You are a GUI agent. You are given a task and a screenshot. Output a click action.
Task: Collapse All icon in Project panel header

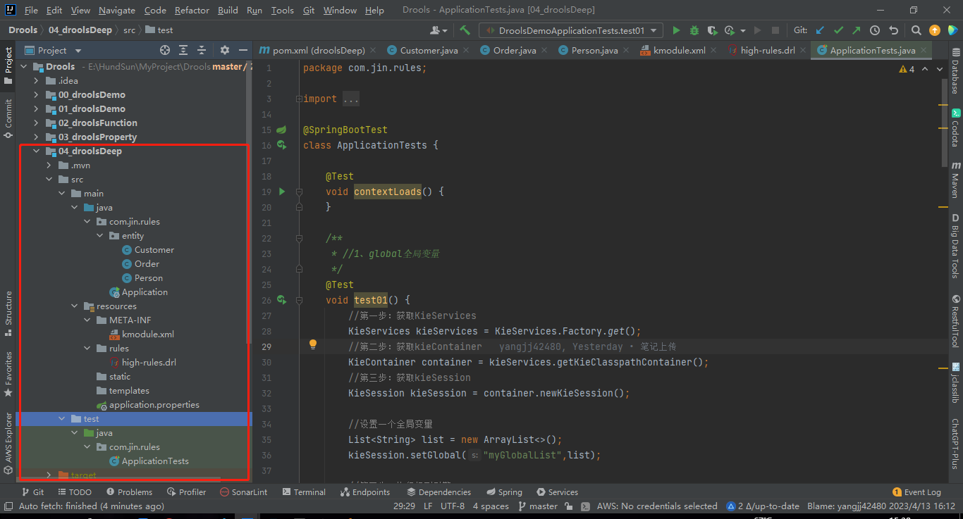(202, 50)
